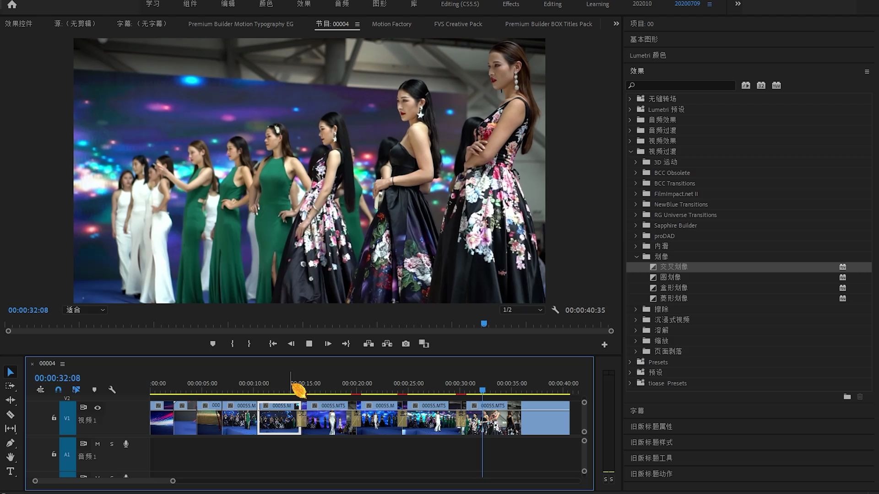The height and width of the screenshot is (494, 879).
Task: Collapse the 视频过渡 folder
Action: 631,151
